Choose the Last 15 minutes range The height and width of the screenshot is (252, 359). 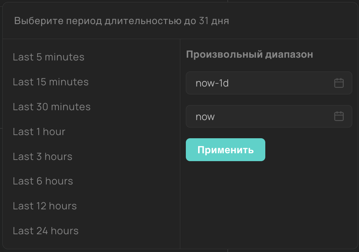pos(51,82)
